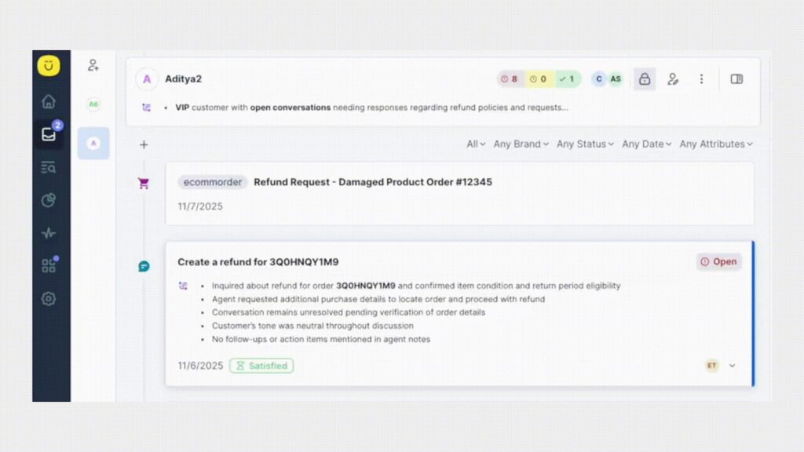804x452 pixels.
Task: Open the Any Brand dropdown
Action: coord(521,144)
